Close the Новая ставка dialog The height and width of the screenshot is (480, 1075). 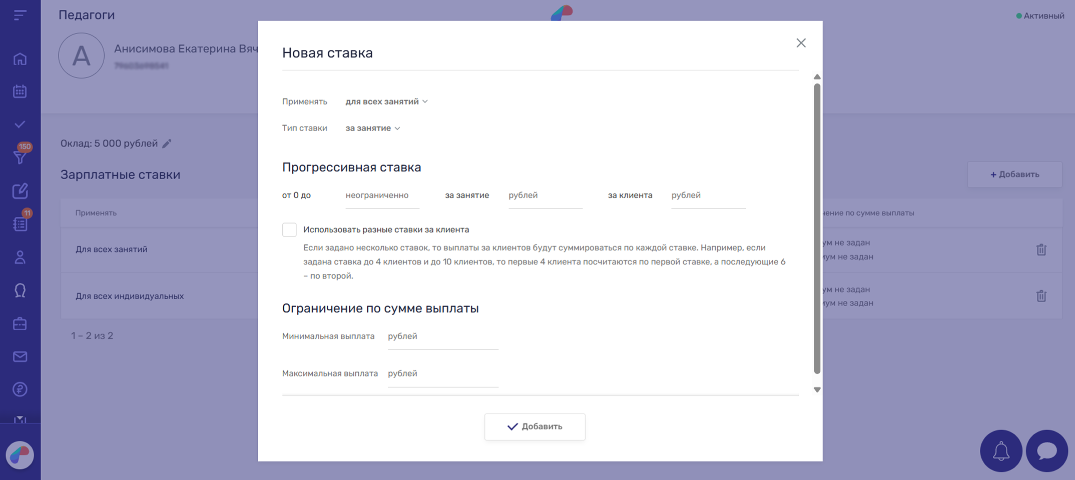click(801, 43)
